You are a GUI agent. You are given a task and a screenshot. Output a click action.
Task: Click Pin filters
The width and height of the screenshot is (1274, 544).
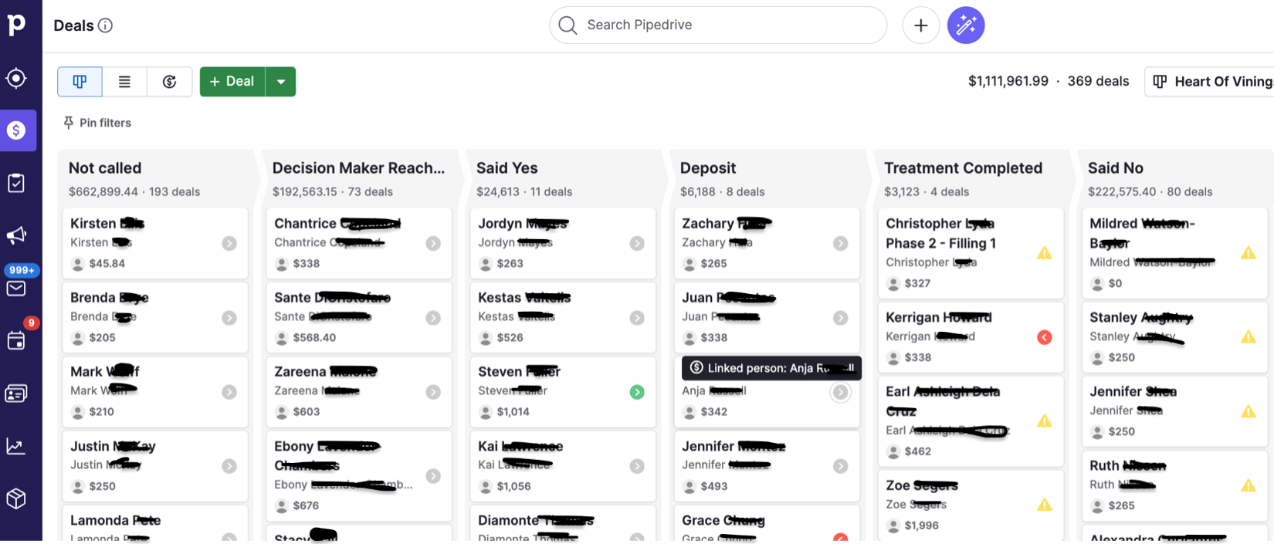pyautogui.click(x=97, y=123)
